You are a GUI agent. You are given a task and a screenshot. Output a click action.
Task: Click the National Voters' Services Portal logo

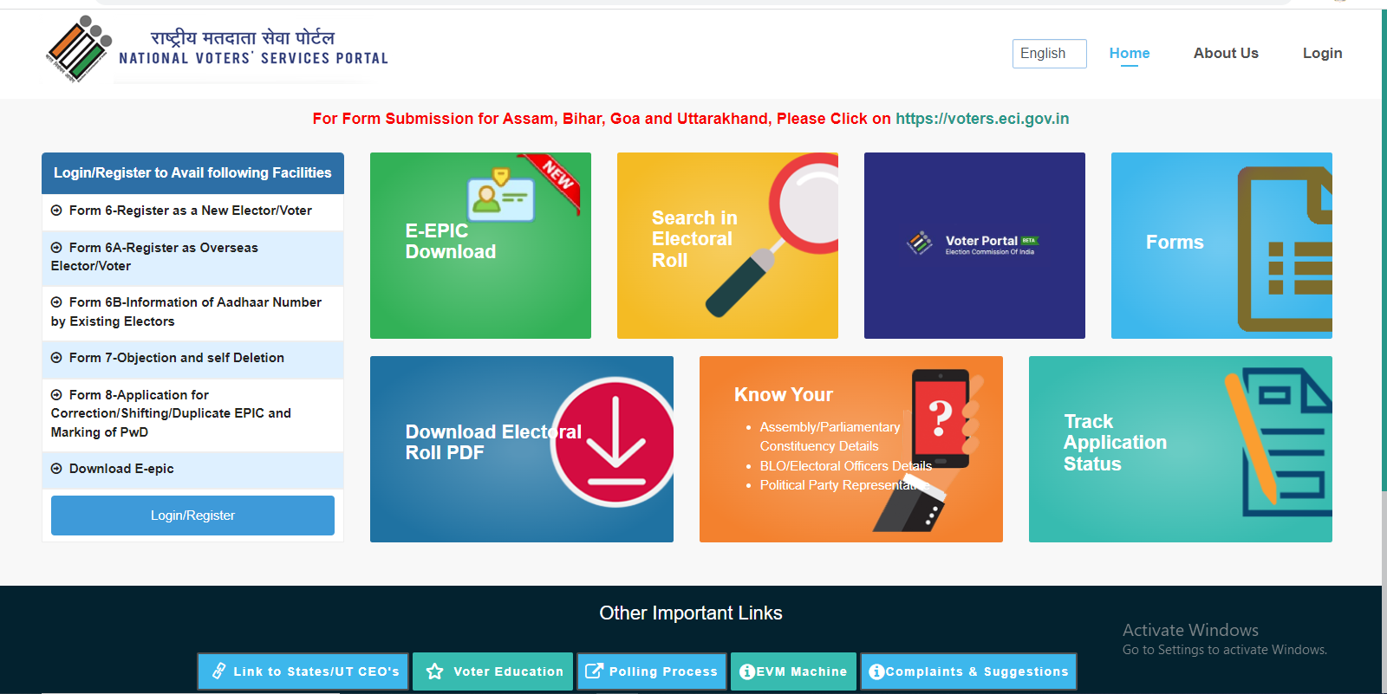(x=217, y=49)
